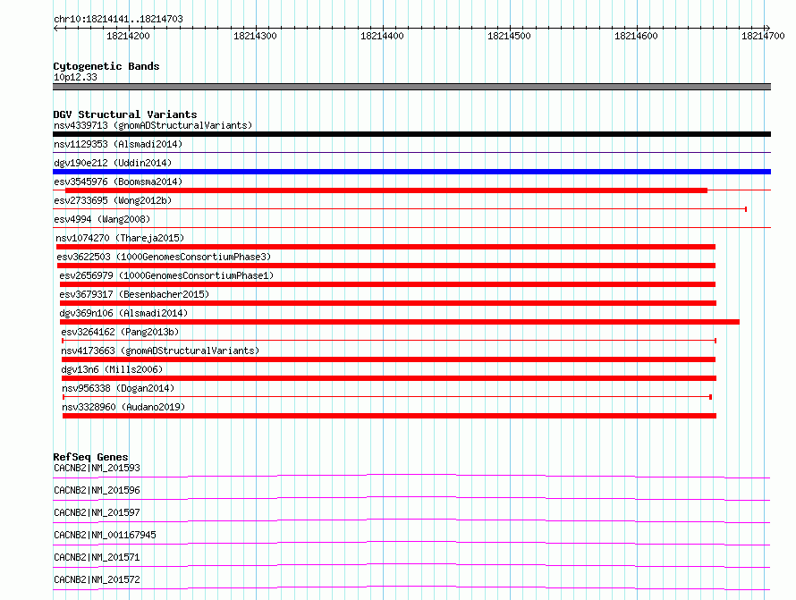Open esv3679317 Besenbacher2015 label
The width and height of the screenshot is (796, 600).
point(134,294)
